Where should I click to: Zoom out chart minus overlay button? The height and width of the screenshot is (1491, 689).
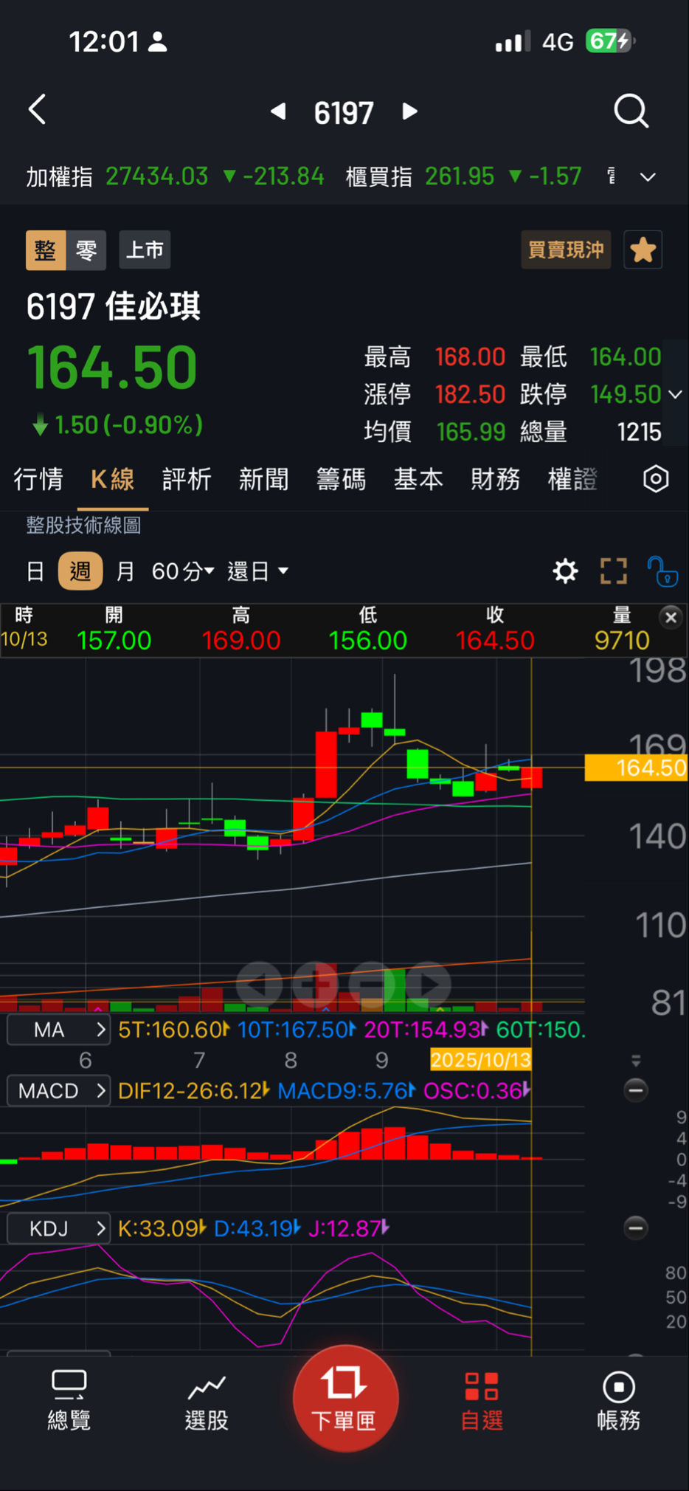(x=372, y=984)
